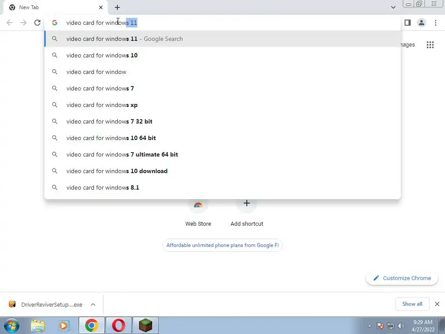Open the Chrome profile avatar
The height and width of the screenshot is (334, 445).
(x=422, y=23)
